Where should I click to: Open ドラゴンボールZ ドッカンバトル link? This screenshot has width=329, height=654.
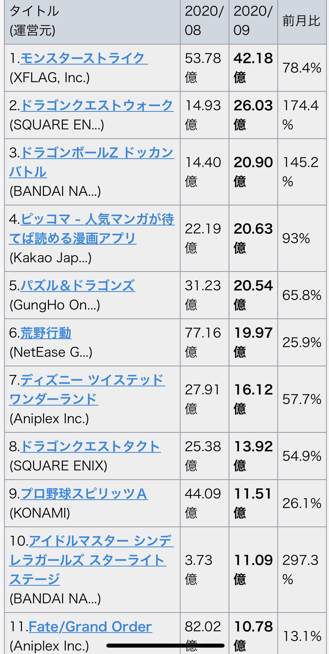point(91,162)
